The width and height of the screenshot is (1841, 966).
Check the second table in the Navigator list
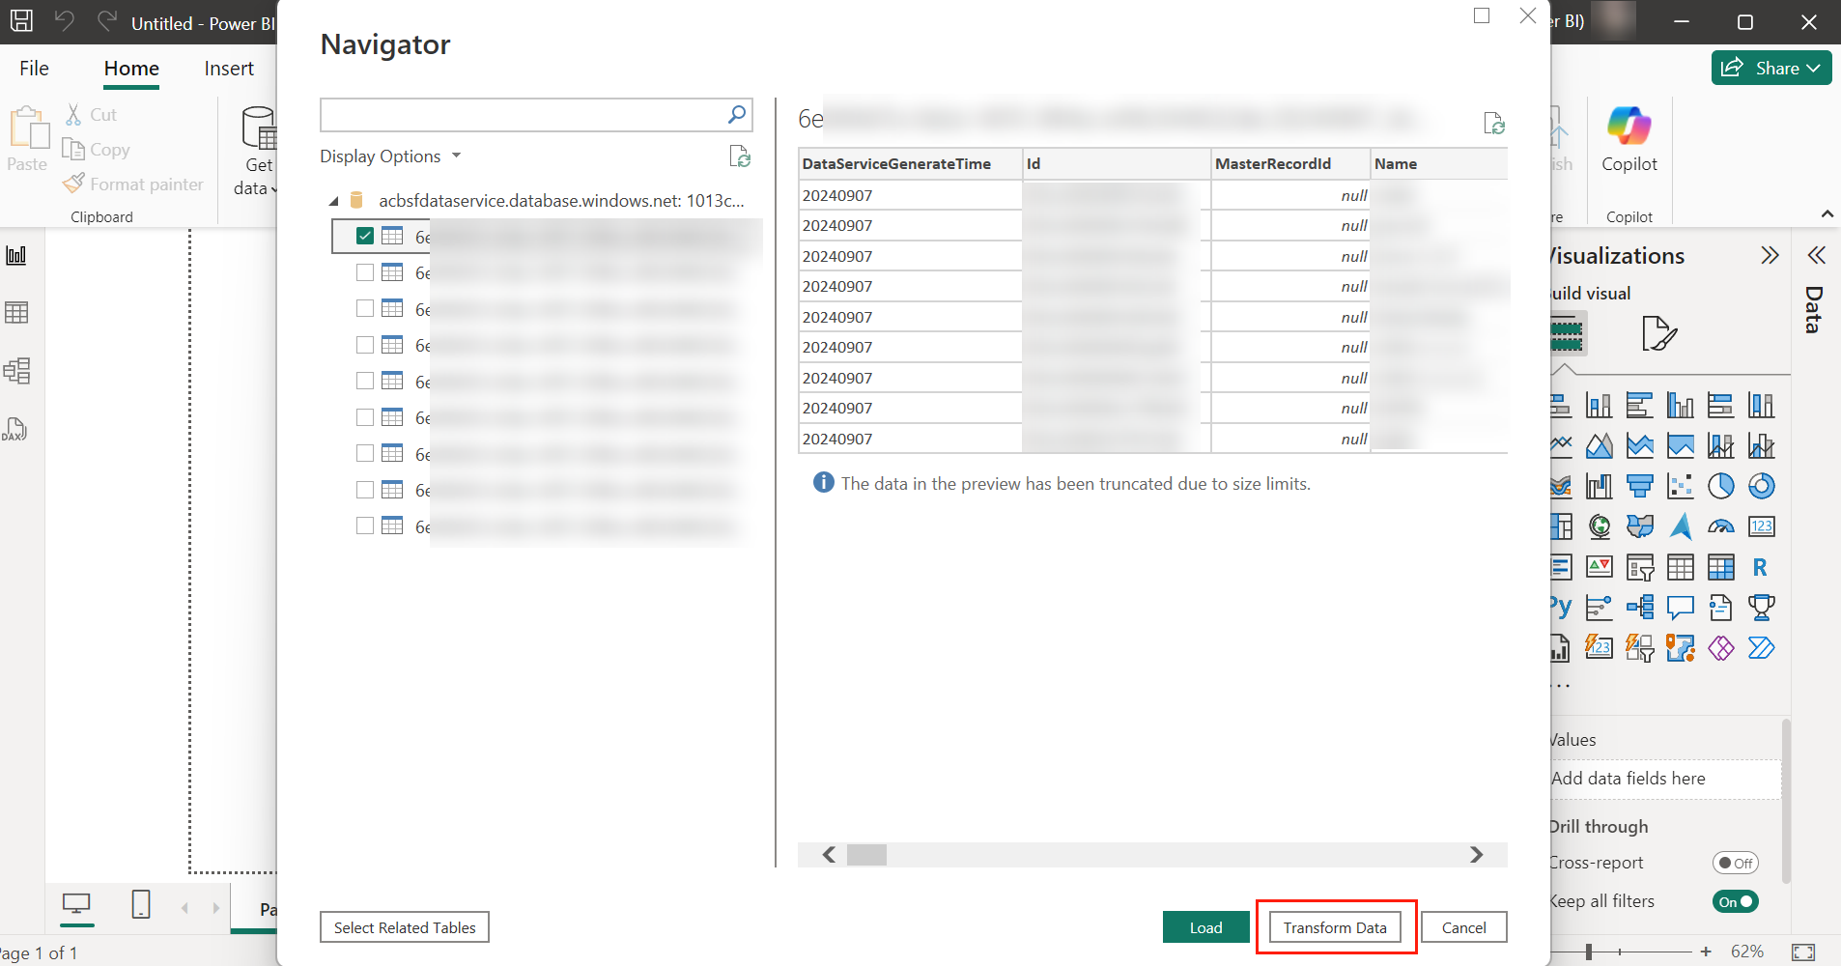[364, 271]
